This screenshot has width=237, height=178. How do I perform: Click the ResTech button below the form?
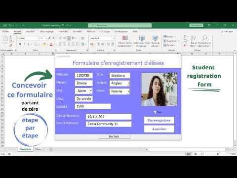coord(114,136)
